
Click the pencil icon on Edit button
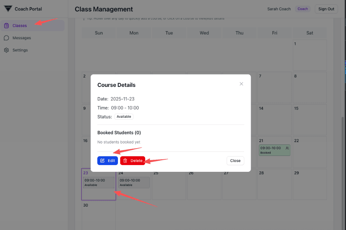tap(103, 161)
